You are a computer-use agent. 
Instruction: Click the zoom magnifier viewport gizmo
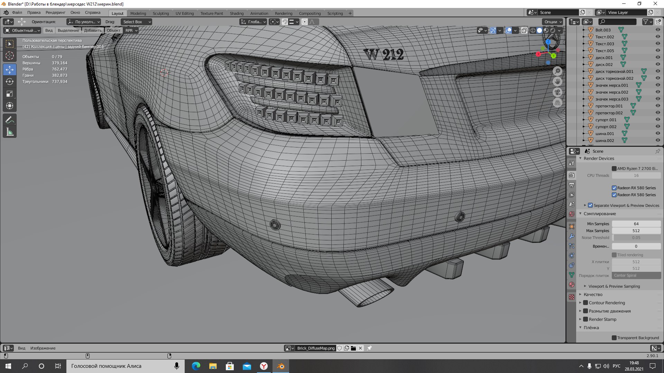pyautogui.click(x=557, y=71)
